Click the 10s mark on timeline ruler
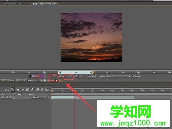 [x=103, y=91]
